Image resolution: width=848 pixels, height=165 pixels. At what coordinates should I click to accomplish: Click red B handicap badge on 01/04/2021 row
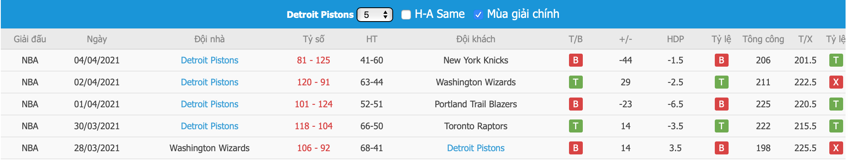(721, 104)
